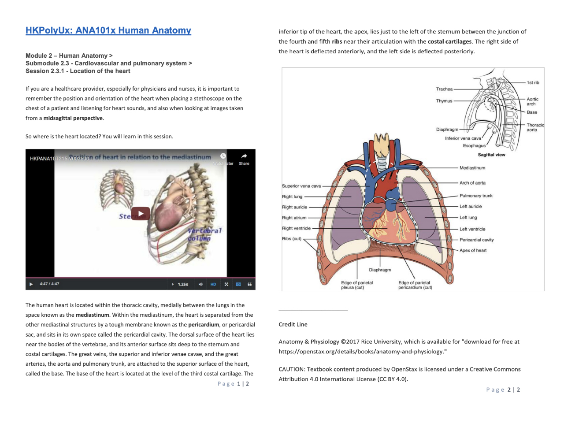Screen dimensions: 564x423
Task: Toggle the transcript quote-mark icon
Action: pos(249,284)
